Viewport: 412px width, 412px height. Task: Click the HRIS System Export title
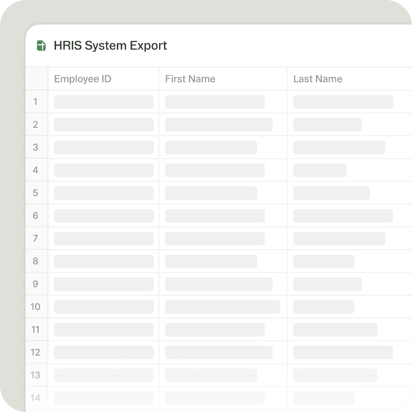[110, 45]
